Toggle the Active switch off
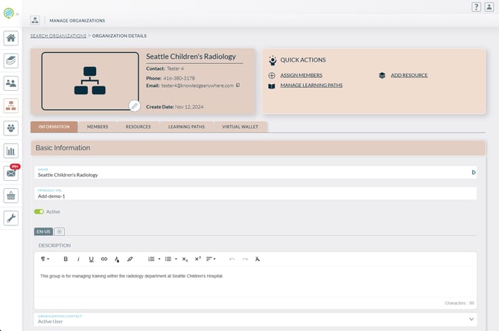This screenshot has height=331, width=499. [x=39, y=211]
